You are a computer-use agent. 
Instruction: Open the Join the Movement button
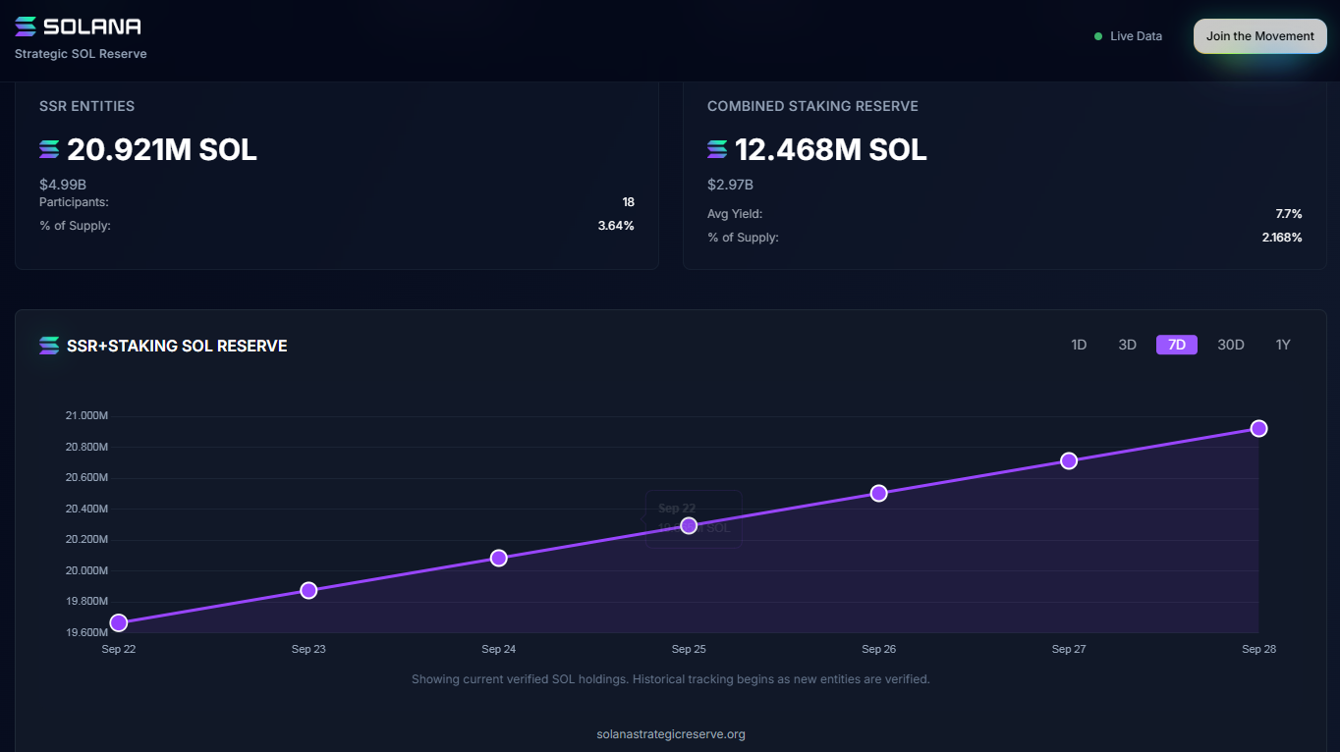tap(1259, 36)
